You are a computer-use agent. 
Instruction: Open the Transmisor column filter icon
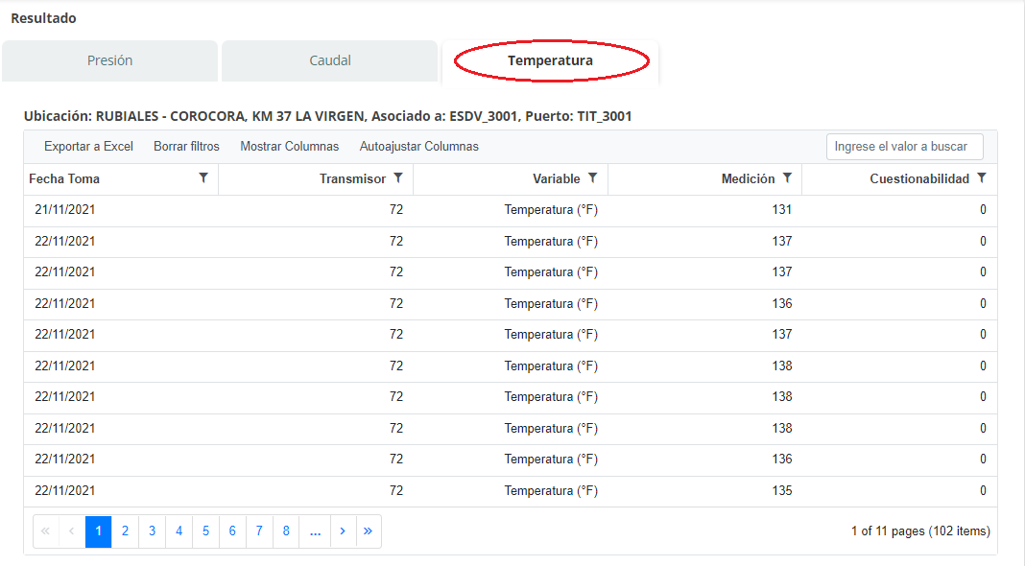click(397, 178)
